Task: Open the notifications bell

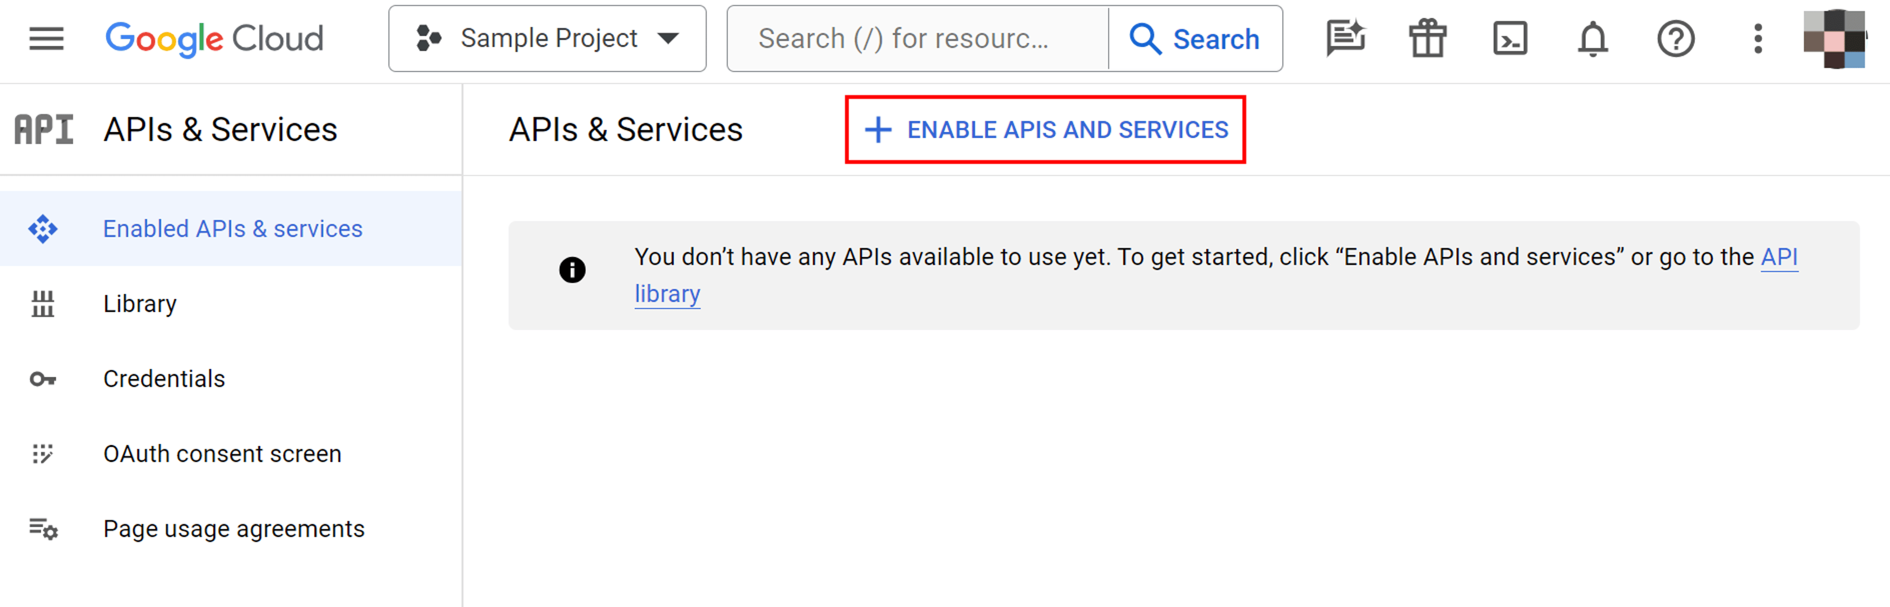Action: [1593, 39]
